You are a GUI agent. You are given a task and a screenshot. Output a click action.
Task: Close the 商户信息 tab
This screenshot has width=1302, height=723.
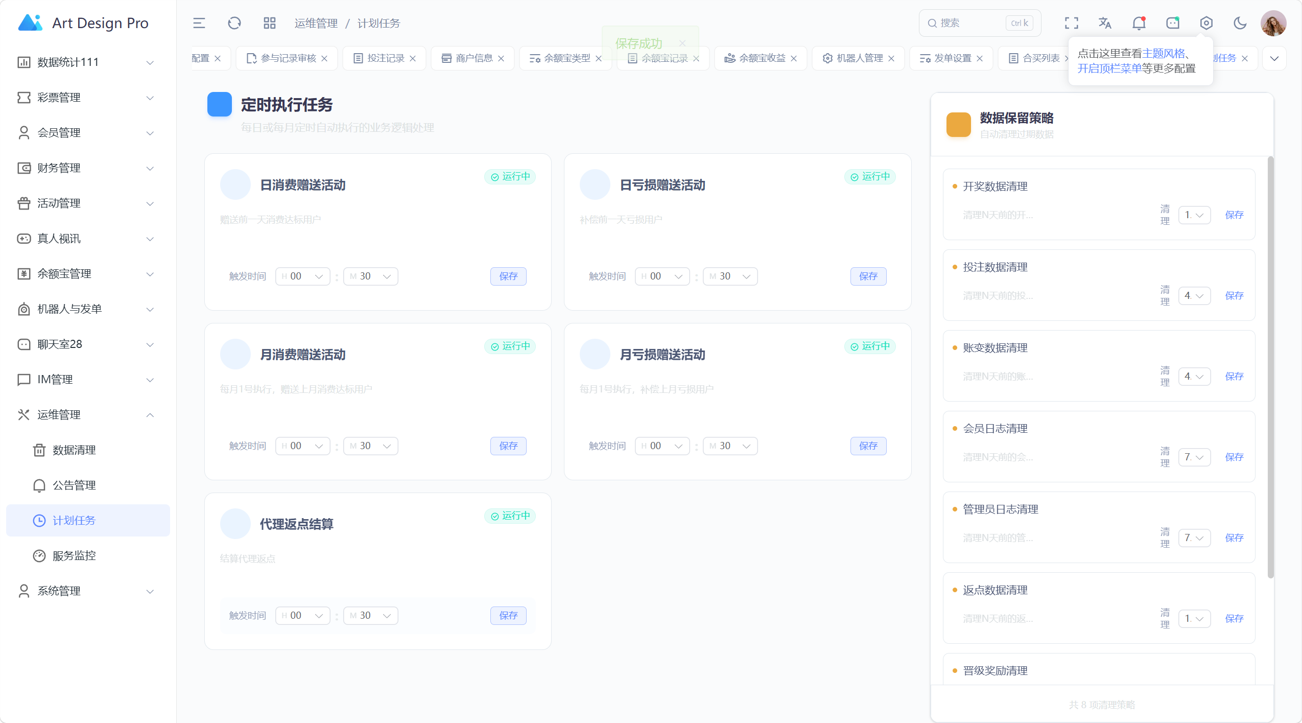501,58
